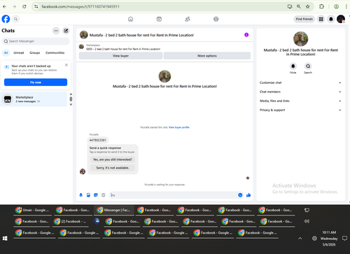Click the Find friends button
The image size is (350, 254).
tap(304, 19)
